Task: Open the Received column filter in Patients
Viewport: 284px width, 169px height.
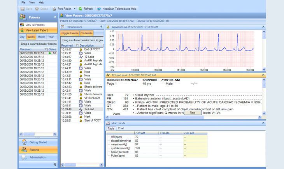Action: coord(46,50)
